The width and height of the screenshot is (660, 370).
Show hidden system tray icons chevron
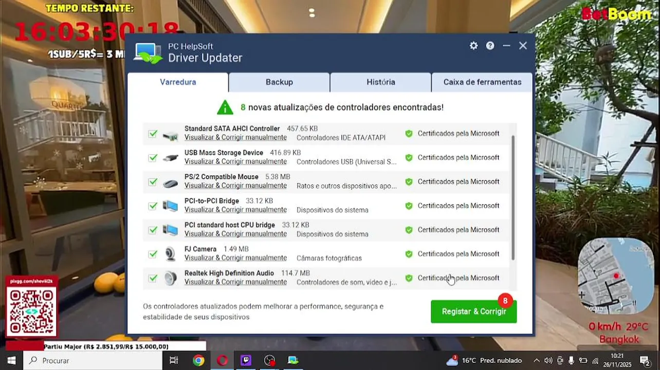click(x=537, y=361)
